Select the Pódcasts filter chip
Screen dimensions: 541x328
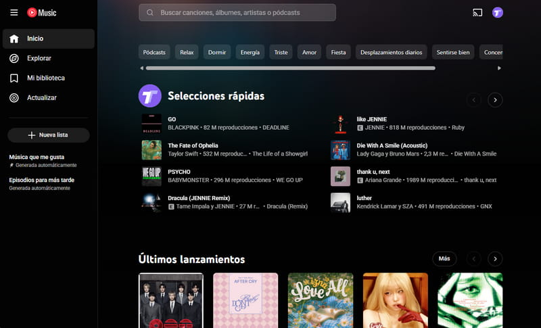click(x=154, y=52)
